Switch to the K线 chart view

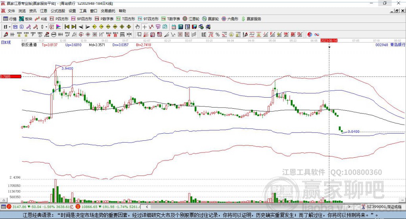[41, 19]
